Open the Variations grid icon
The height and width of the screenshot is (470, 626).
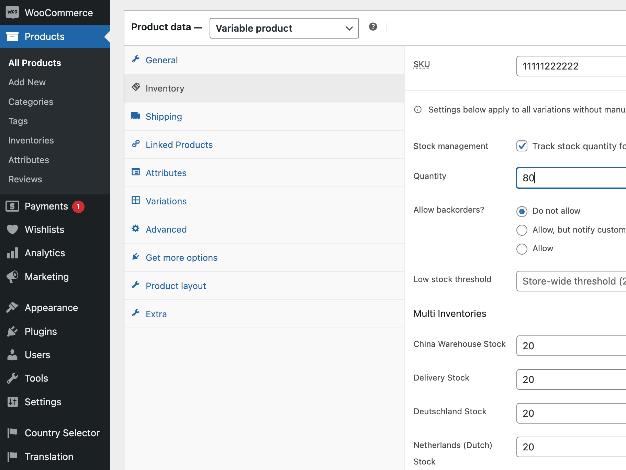136,201
